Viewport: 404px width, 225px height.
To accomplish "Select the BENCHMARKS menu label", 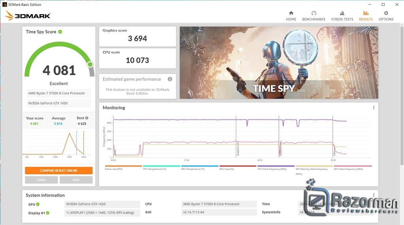I will 314,19.
